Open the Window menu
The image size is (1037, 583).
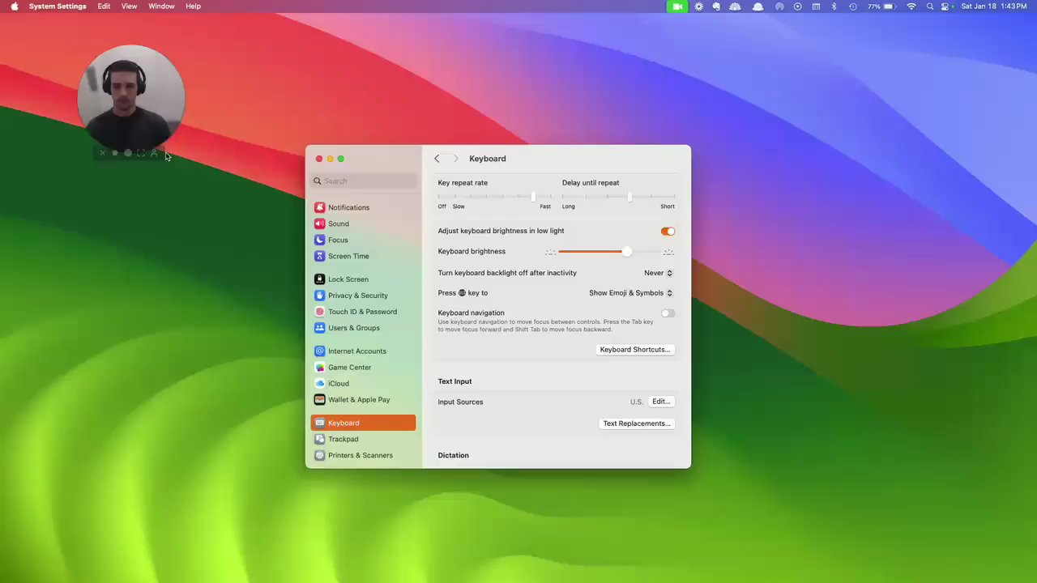tap(161, 6)
